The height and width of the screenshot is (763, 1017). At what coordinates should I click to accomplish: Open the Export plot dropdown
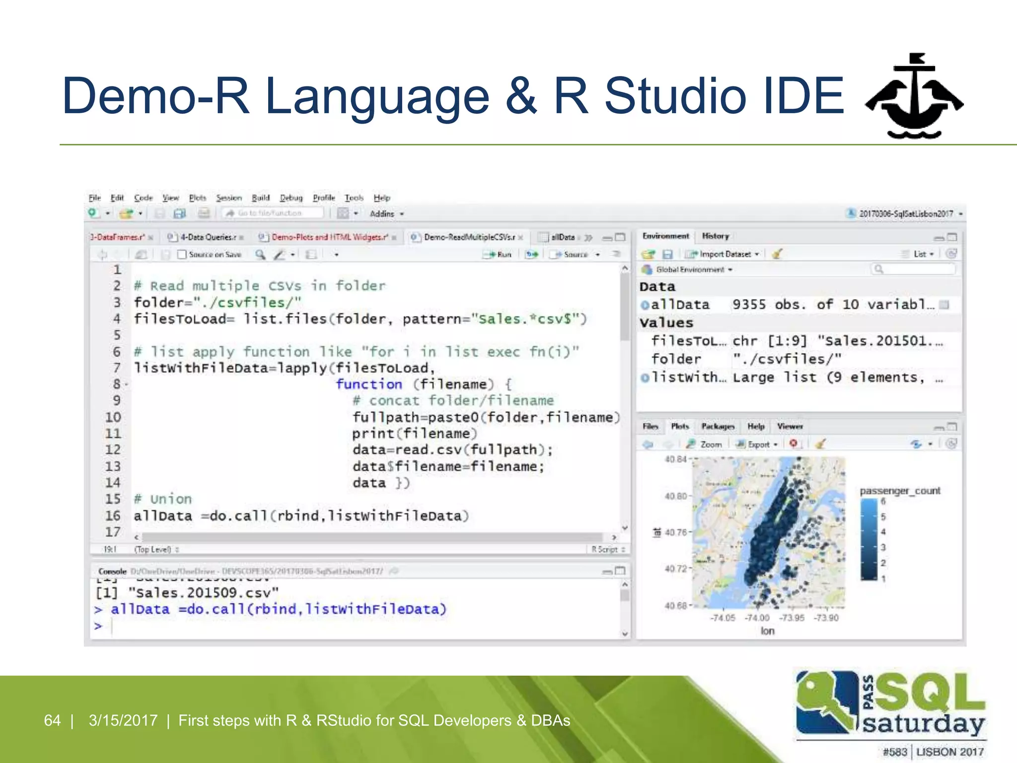point(776,445)
